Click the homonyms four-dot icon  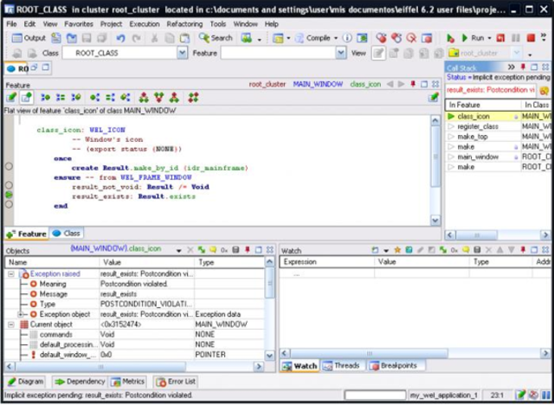tap(193, 97)
